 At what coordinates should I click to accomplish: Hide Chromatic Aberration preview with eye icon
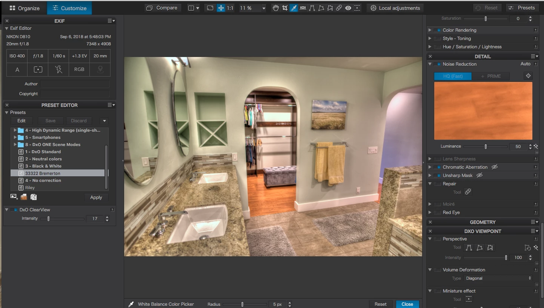pyautogui.click(x=494, y=167)
